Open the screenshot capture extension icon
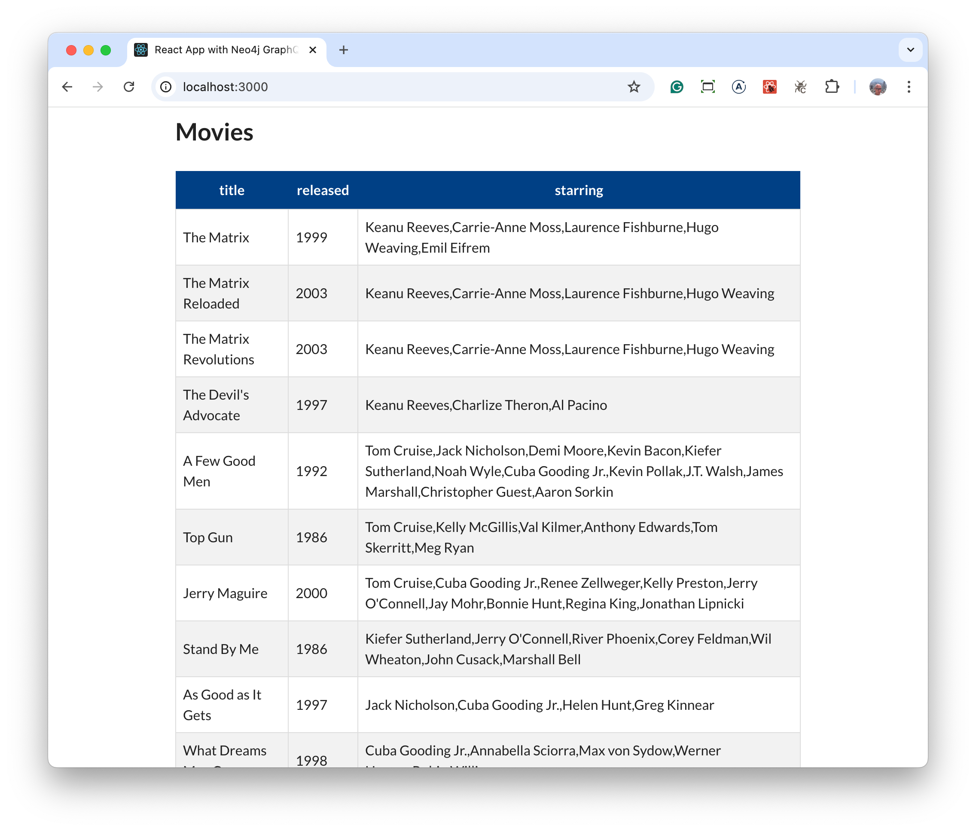This screenshot has height=831, width=976. [708, 87]
